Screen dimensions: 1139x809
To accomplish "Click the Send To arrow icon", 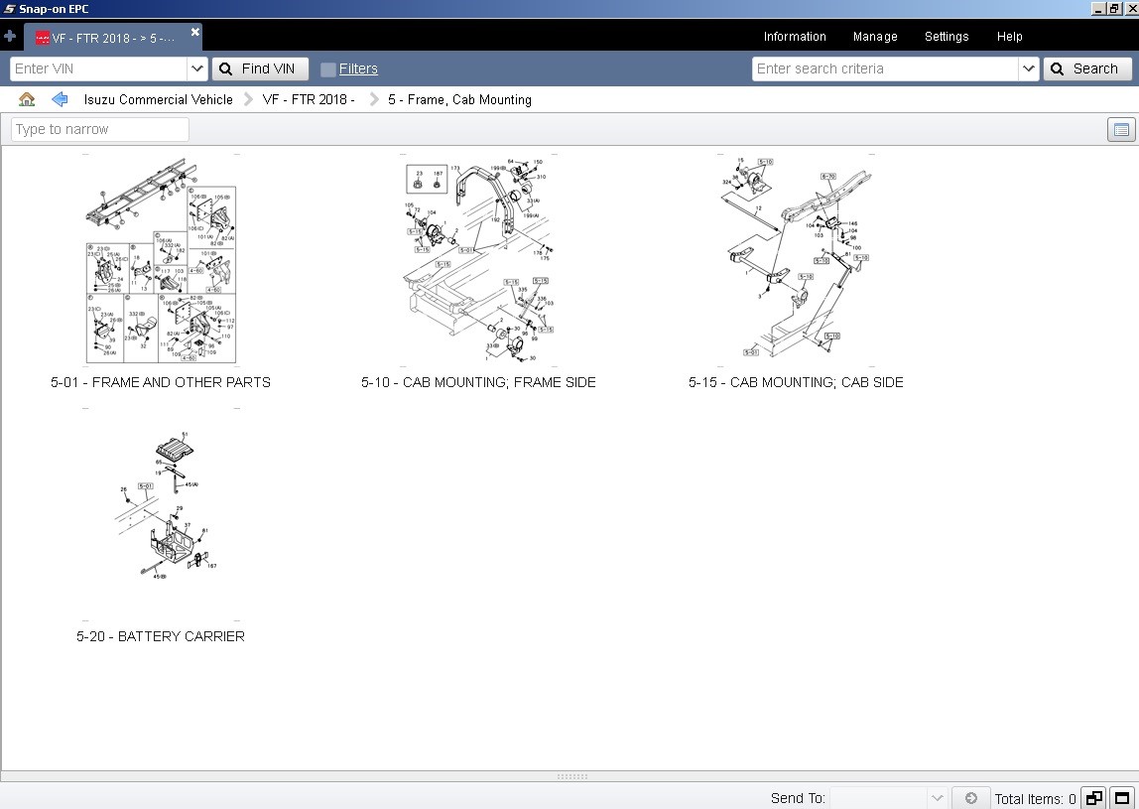I will [x=970, y=798].
